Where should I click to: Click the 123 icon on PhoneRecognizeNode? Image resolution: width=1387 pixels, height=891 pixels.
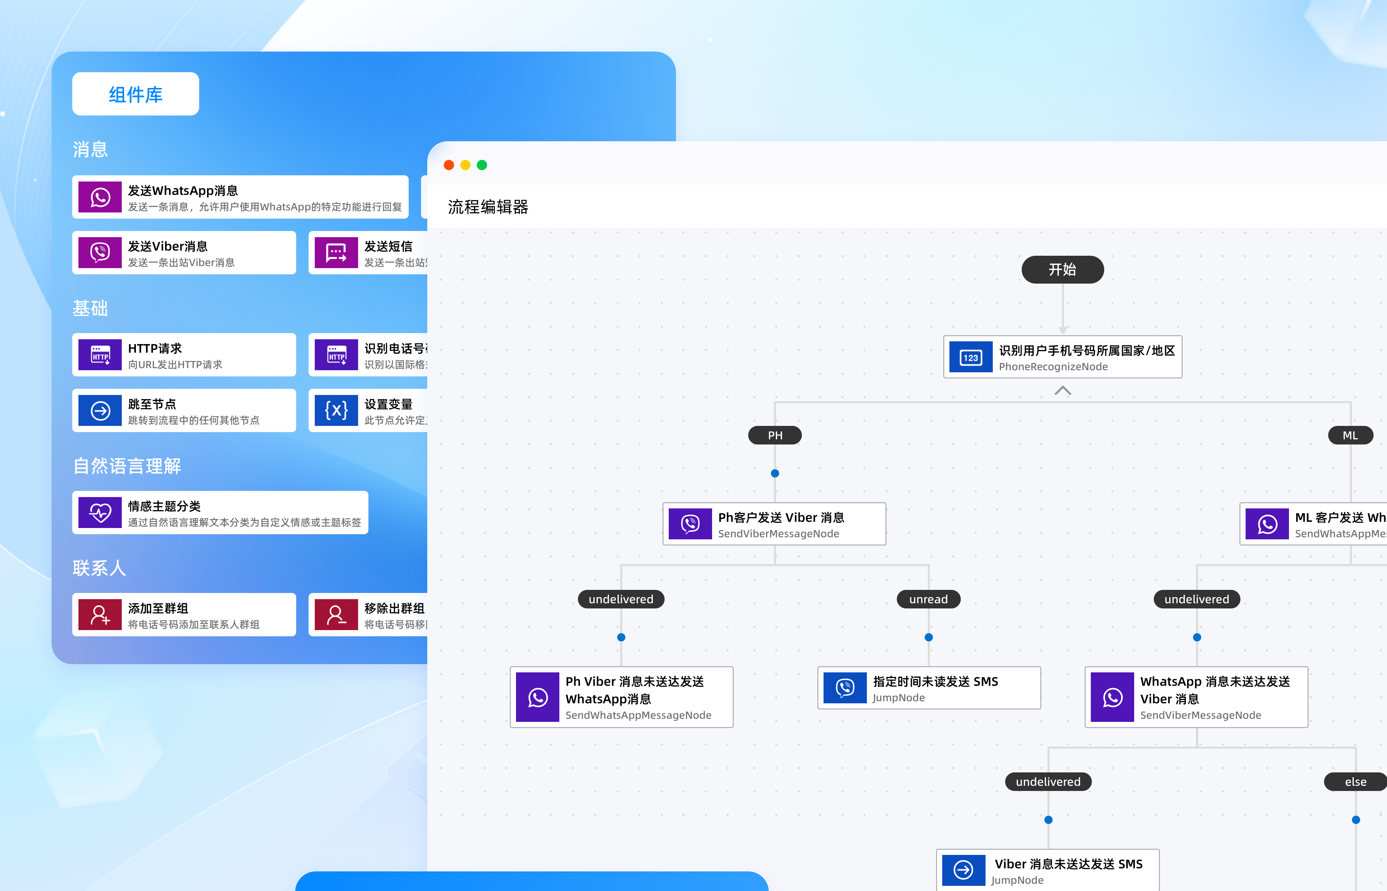[971, 357]
